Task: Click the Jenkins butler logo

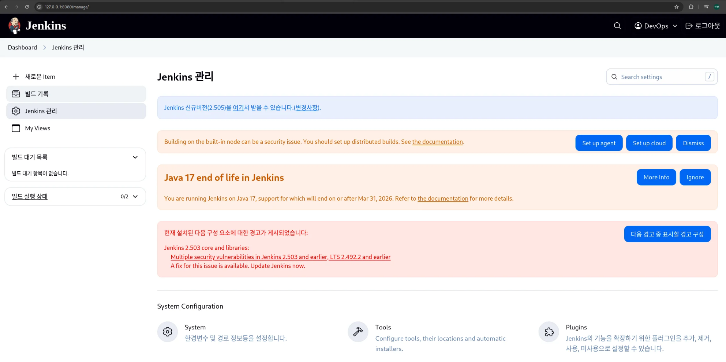Action: (15, 26)
